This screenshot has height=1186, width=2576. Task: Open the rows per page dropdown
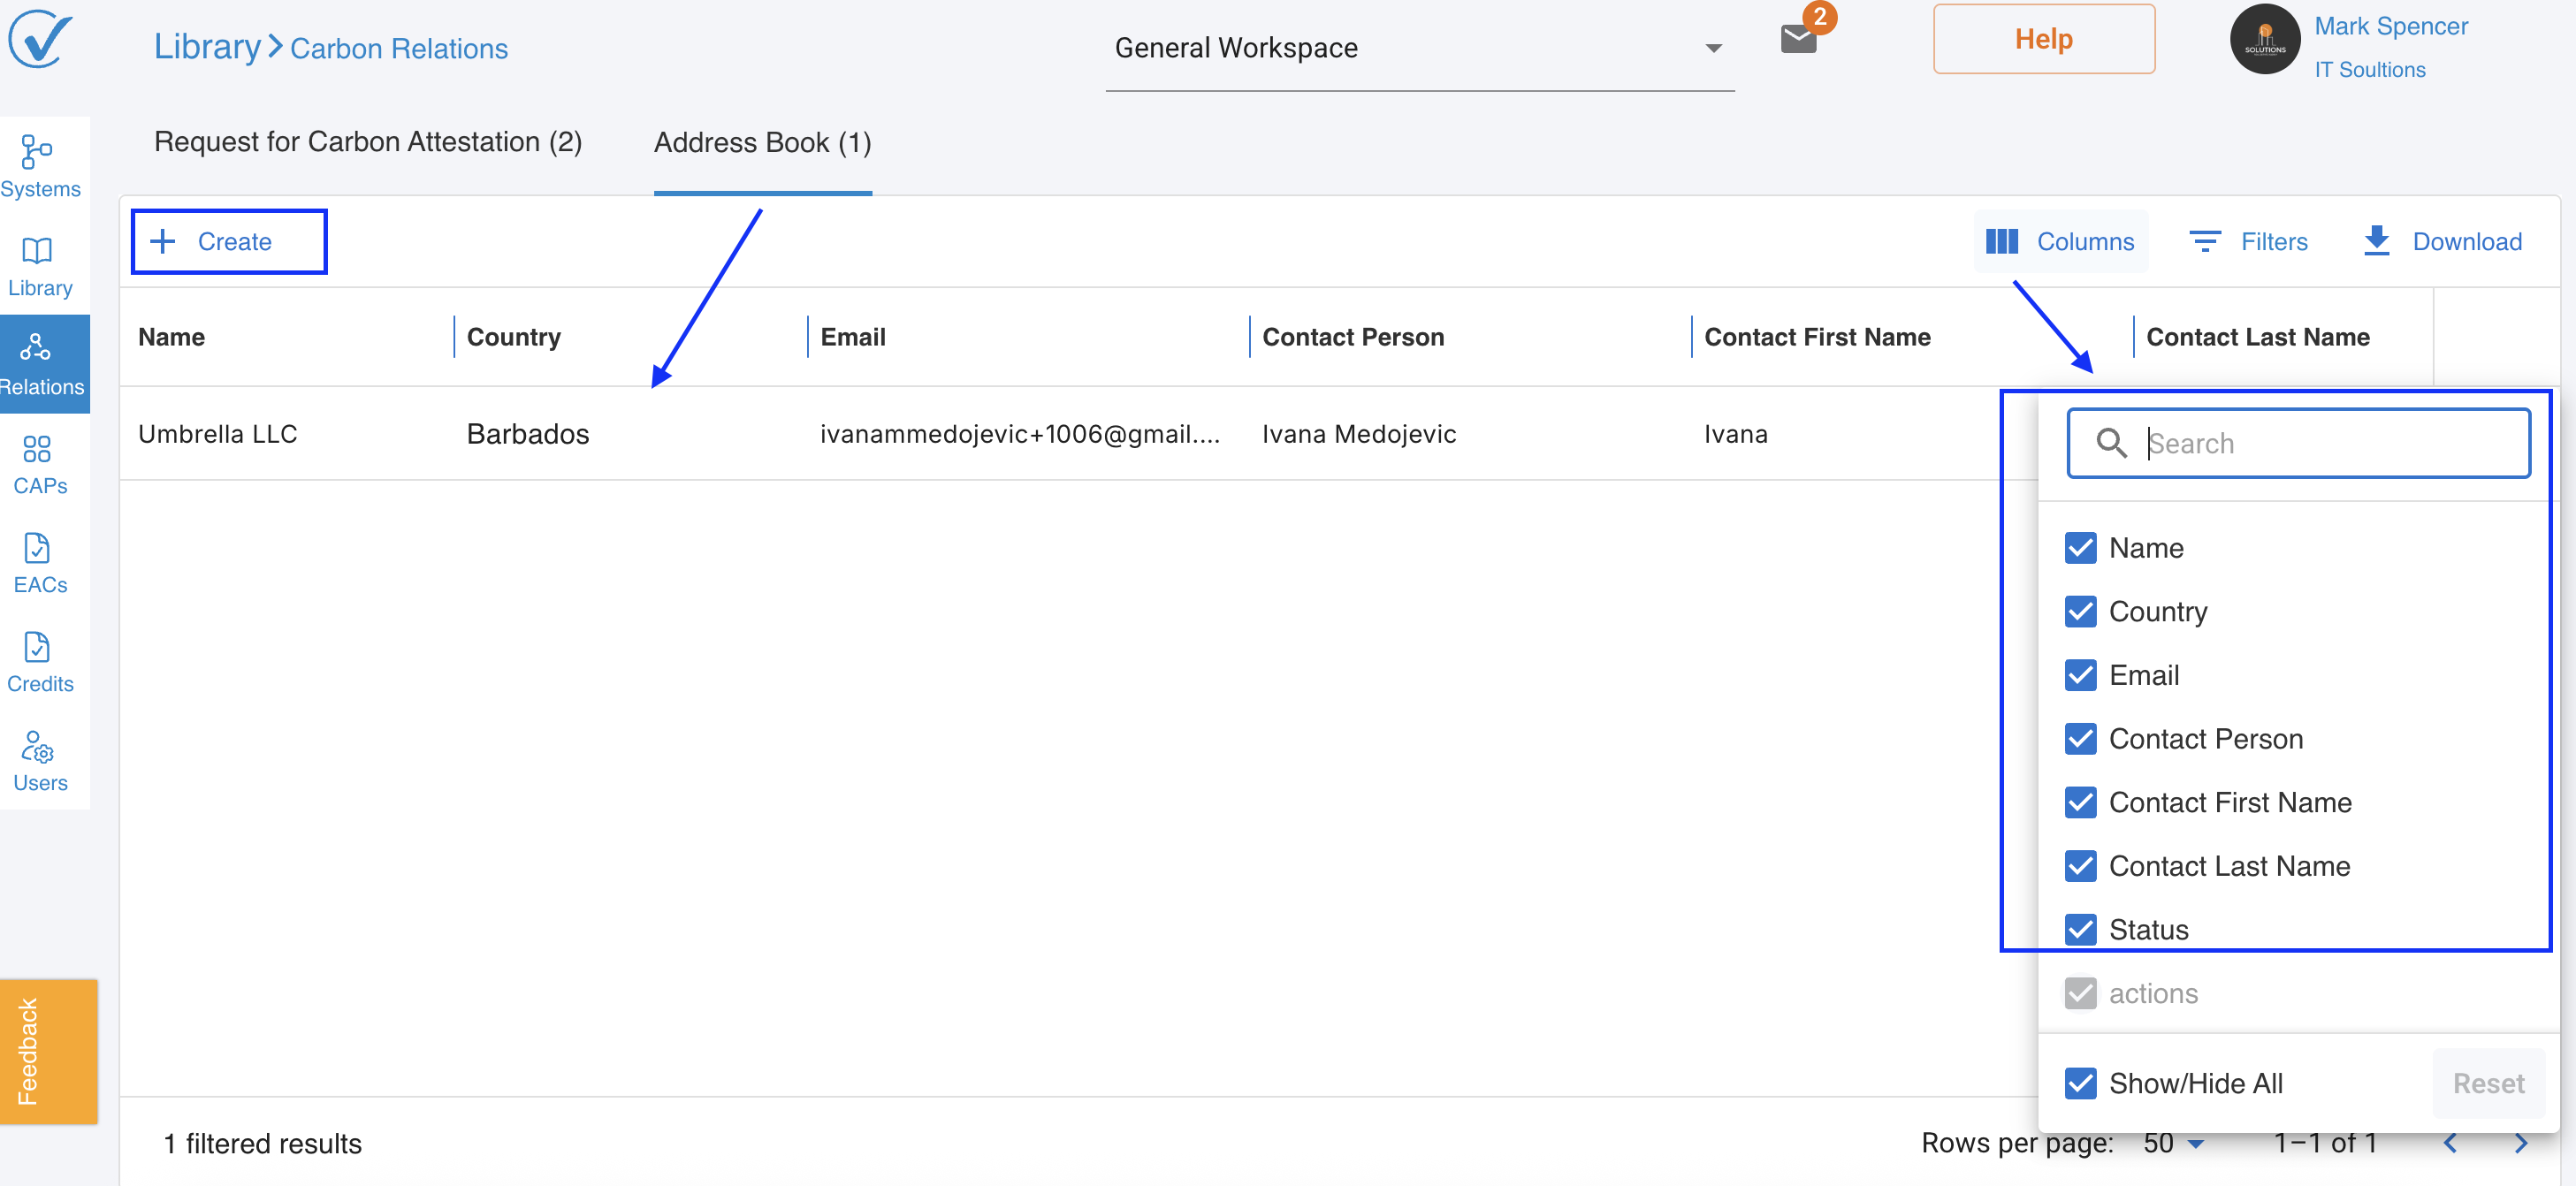click(2174, 1143)
